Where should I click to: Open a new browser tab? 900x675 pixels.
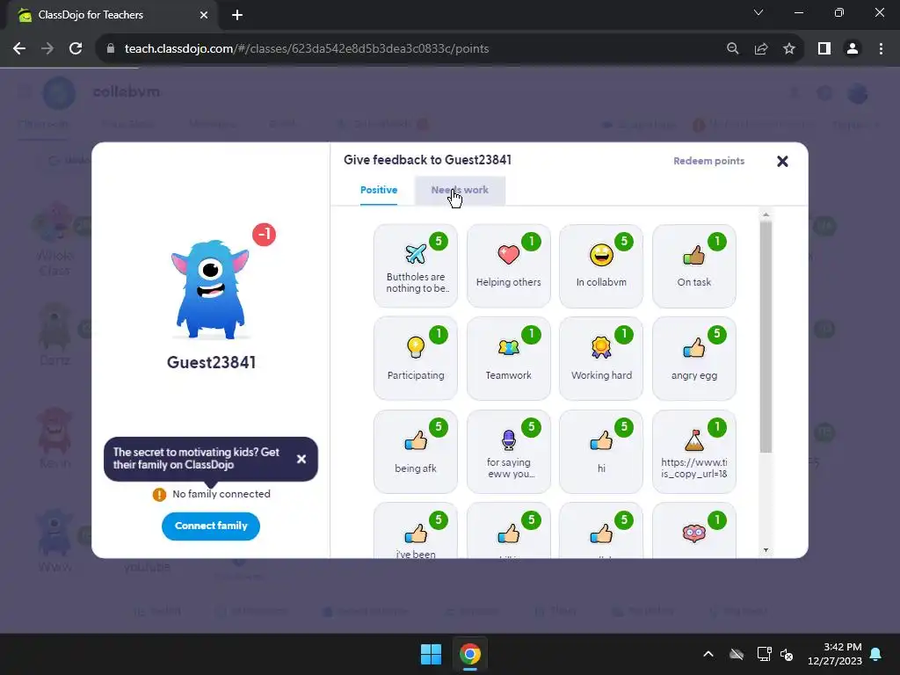pos(237,15)
